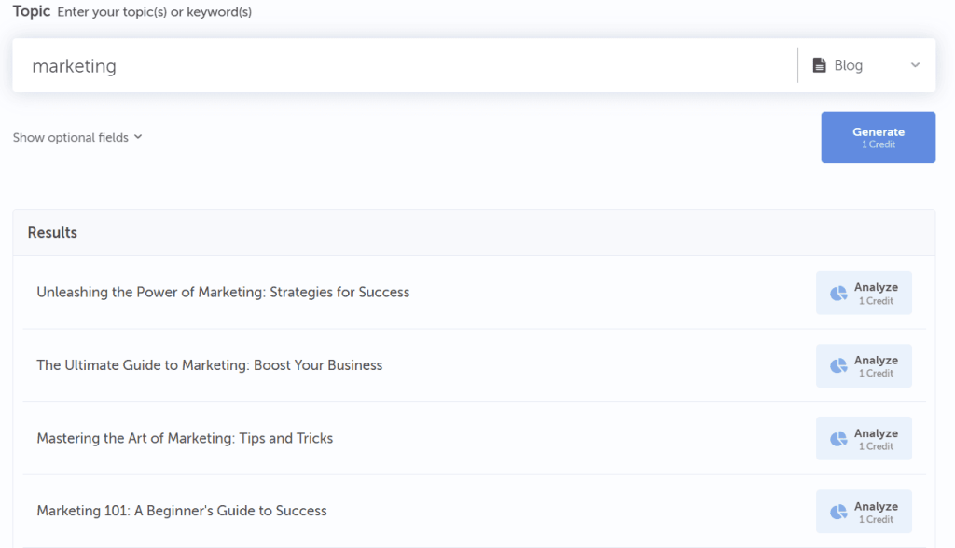Select the 'Unleashing the Power of Marketing' result text
This screenshot has height=548, width=955.
(223, 292)
